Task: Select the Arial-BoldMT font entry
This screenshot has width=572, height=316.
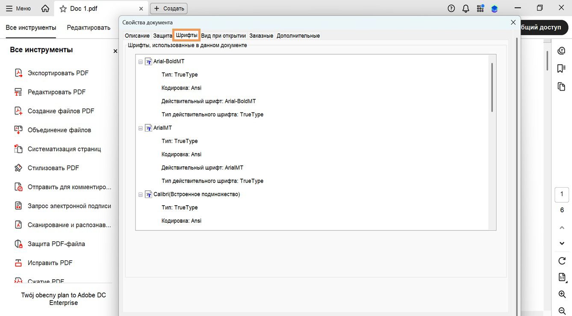Action: tap(169, 62)
